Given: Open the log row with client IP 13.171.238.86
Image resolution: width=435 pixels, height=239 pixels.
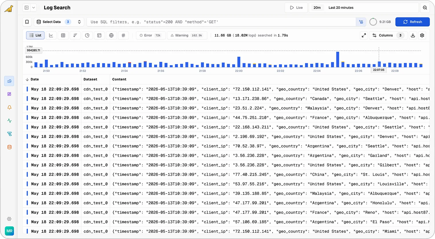Looking at the screenshot, I should click(x=226, y=99).
